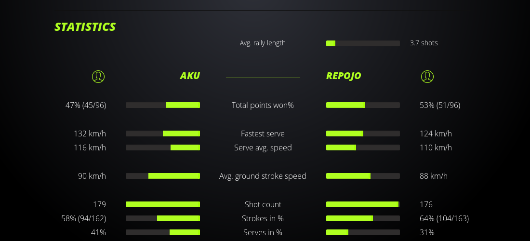Viewport: 530px width, 241px height.
Task: Click AKU's Avg. ground stroke speed bar
Action: tap(163, 176)
